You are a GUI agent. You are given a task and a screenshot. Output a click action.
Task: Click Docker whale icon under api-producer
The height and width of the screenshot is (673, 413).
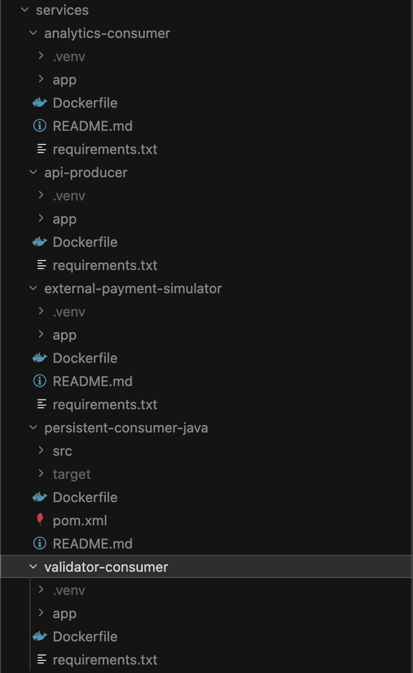point(40,242)
